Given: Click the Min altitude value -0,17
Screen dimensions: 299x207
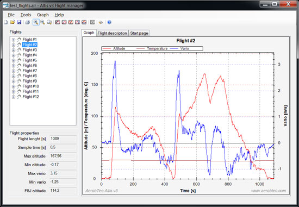Looking at the screenshot, I should tap(63, 165).
